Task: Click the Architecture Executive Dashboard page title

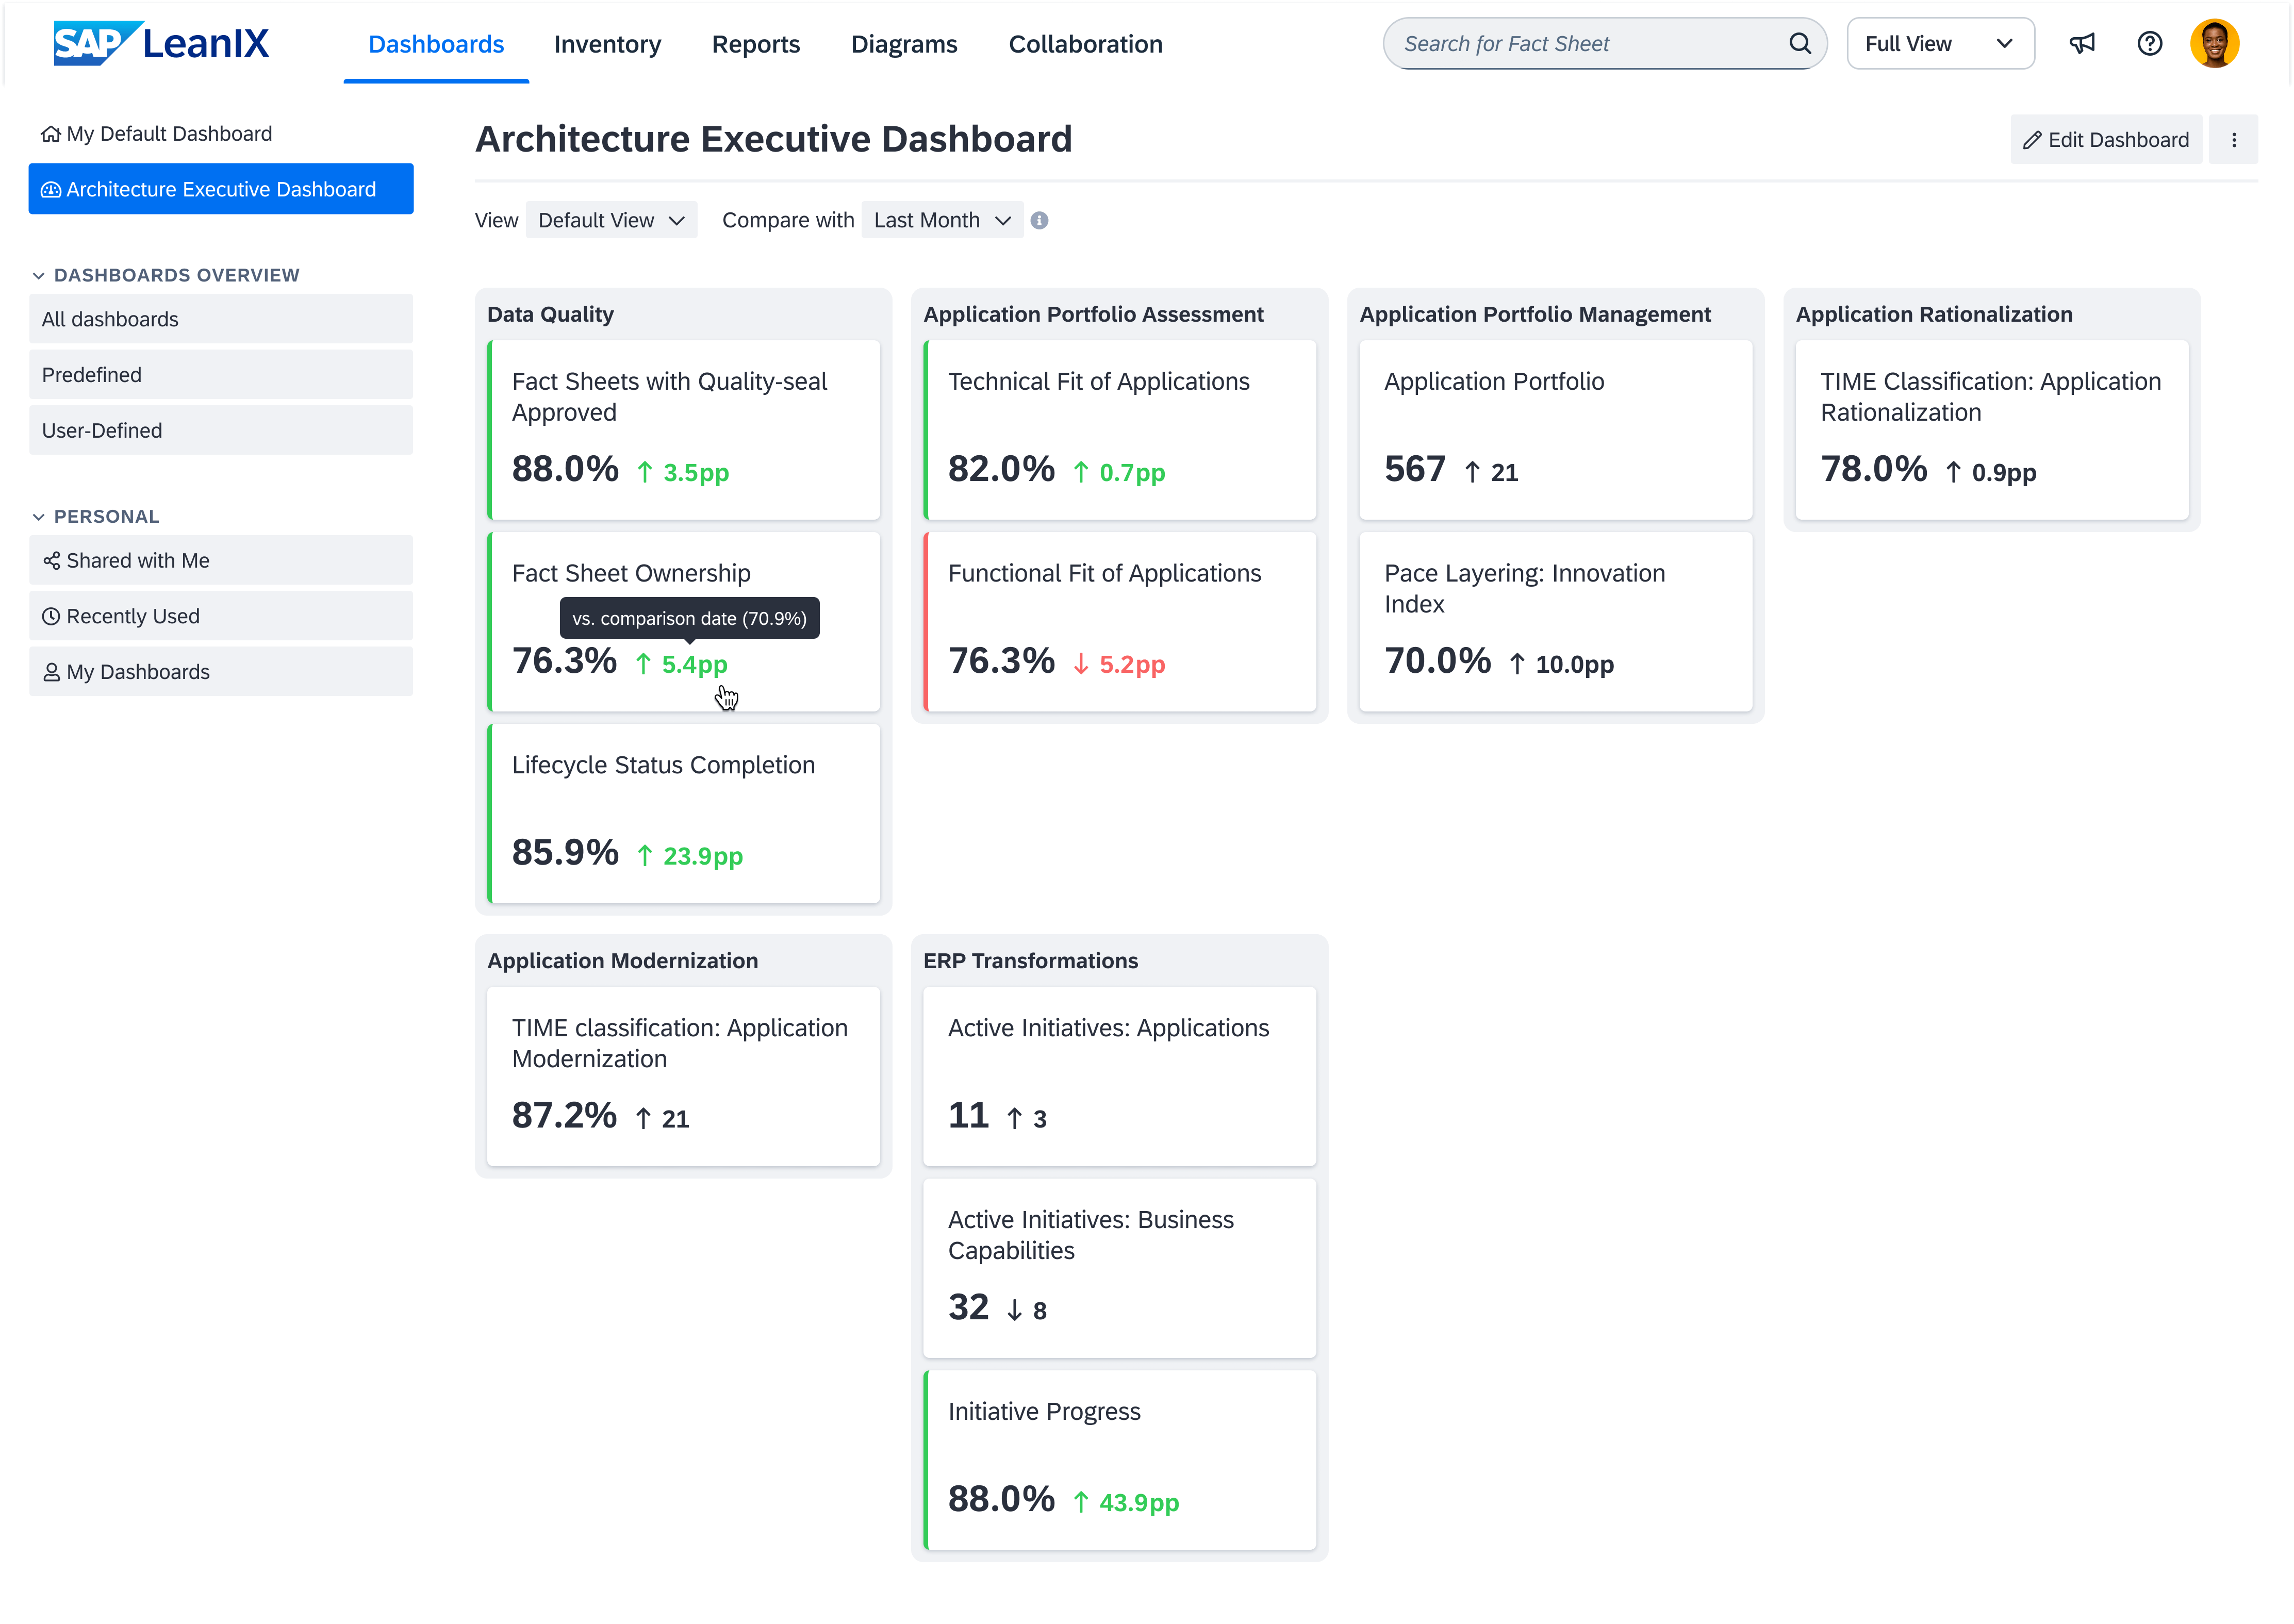Action: coord(773,139)
